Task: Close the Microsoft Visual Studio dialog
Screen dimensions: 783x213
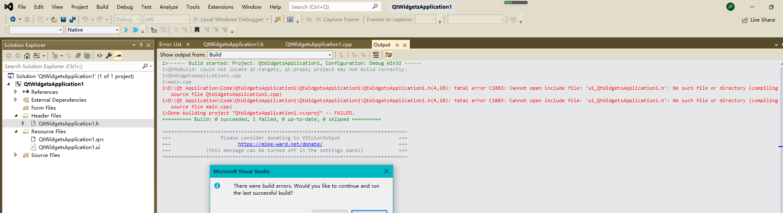Action: (x=386, y=171)
